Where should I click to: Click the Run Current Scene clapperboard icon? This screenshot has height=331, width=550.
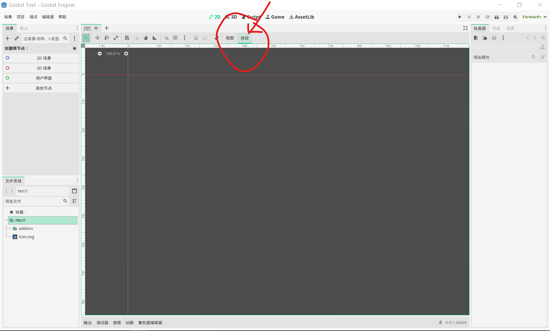(x=497, y=17)
